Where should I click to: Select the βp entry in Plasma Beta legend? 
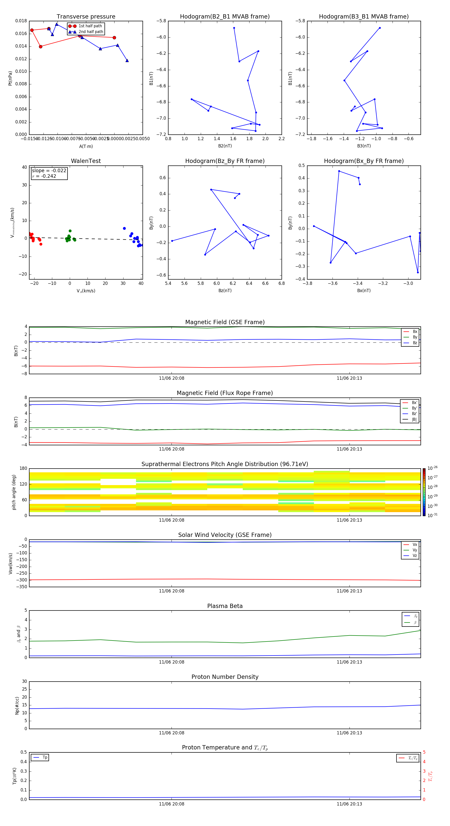click(x=410, y=616)
